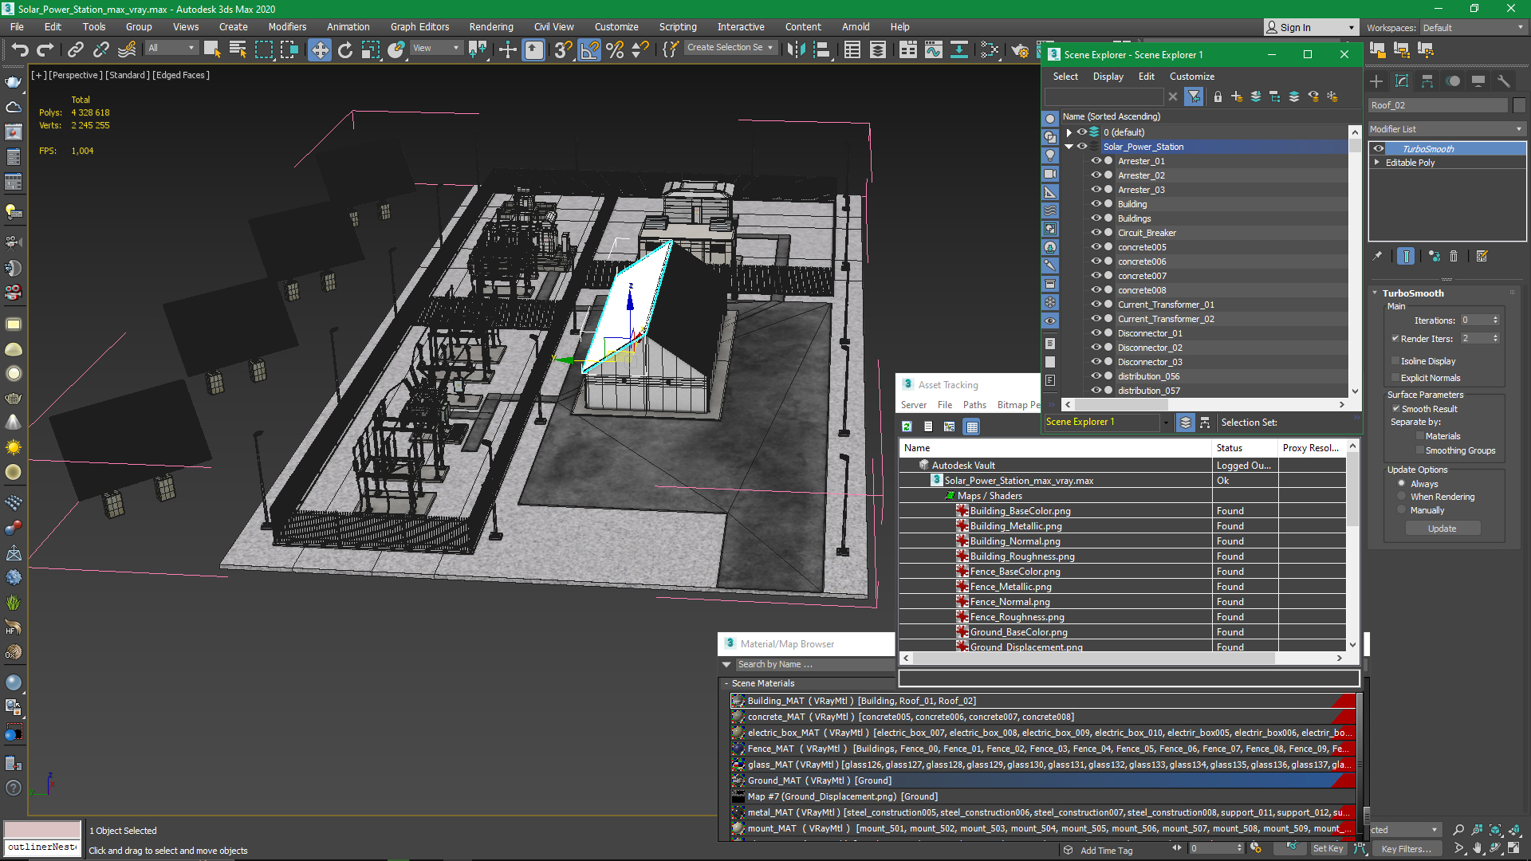
Task: Open the Create command panel tab
Action: point(1376,81)
